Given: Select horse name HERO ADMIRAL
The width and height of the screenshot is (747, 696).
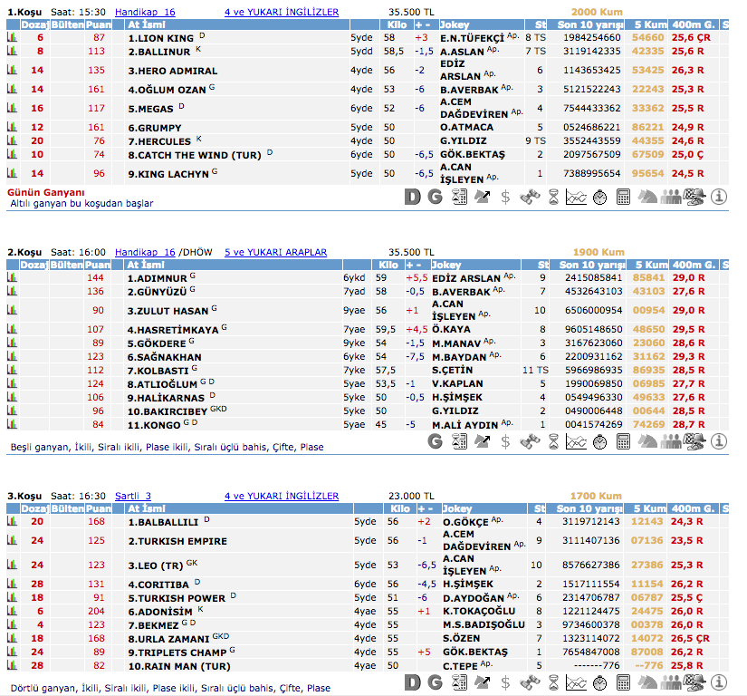Looking at the screenshot, I should 172,71.
